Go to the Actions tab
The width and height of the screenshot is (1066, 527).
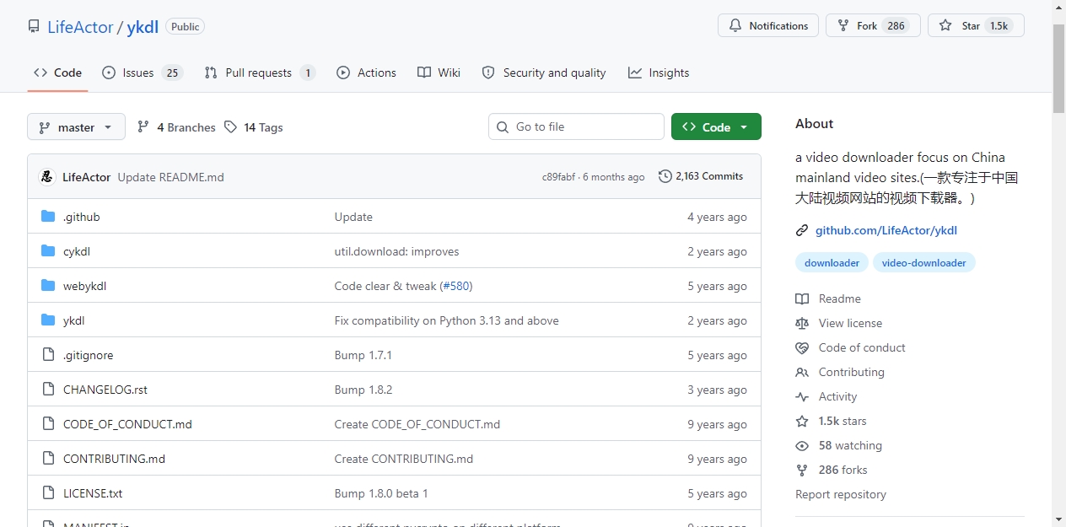366,73
